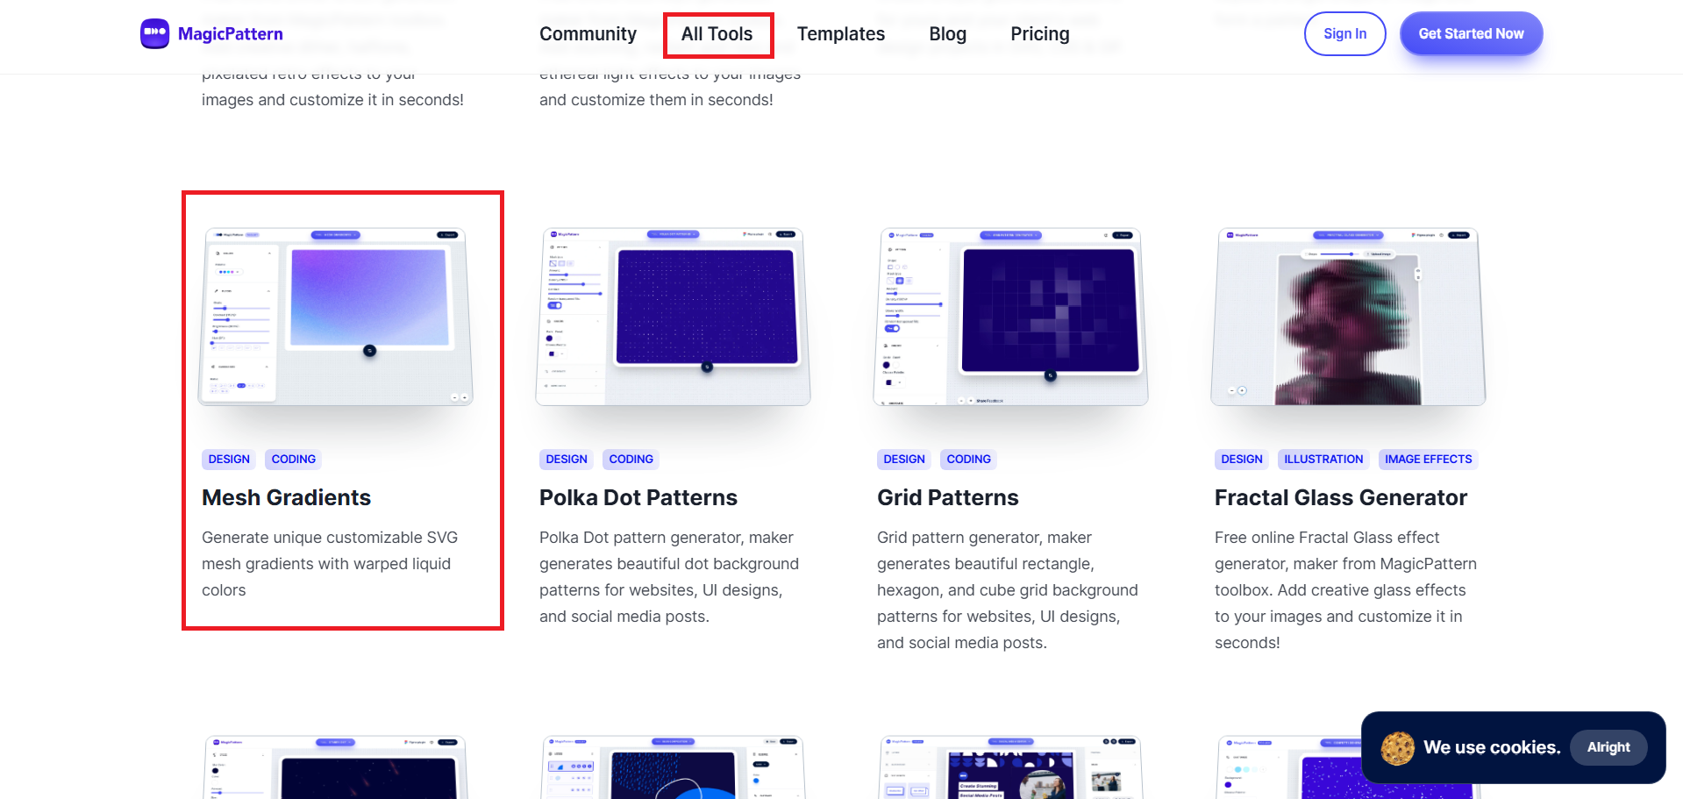Navigate to the Templates tab
Image resolution: width=1683 pixels, height=799 pixels.
click(840, 33)
